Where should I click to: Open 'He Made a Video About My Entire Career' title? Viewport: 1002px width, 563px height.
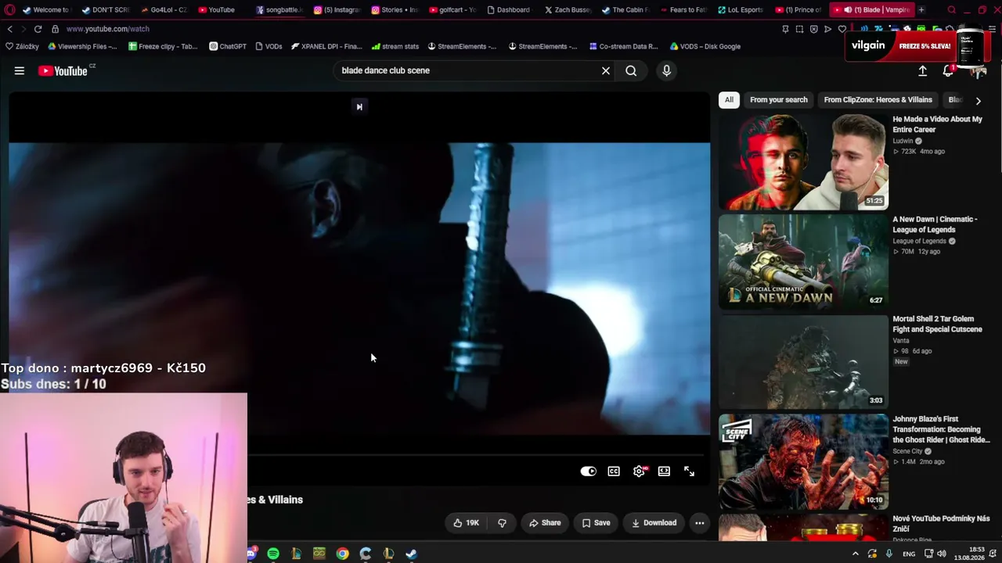937,124
